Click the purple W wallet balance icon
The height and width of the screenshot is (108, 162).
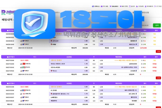(x=111, y=6)
